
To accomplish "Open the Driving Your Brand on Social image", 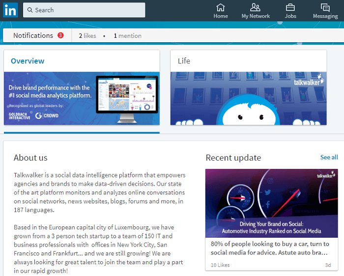I will pyautogui.click(x=272, y=203).
